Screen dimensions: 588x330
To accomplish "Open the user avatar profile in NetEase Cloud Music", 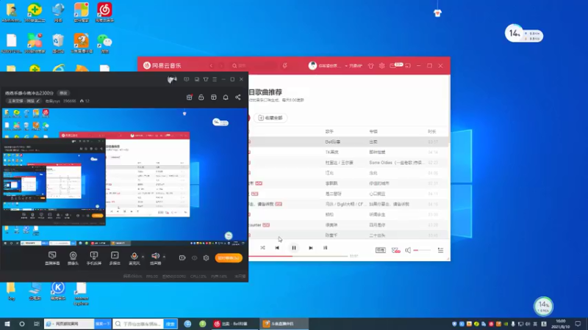I will [x=312, y=65].
